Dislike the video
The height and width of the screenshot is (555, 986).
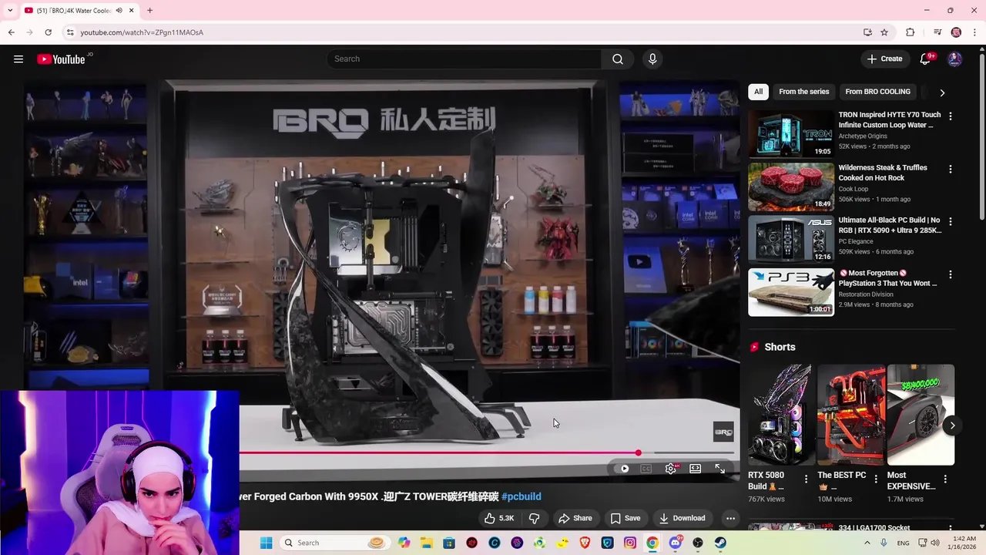(x=534, y=518)
